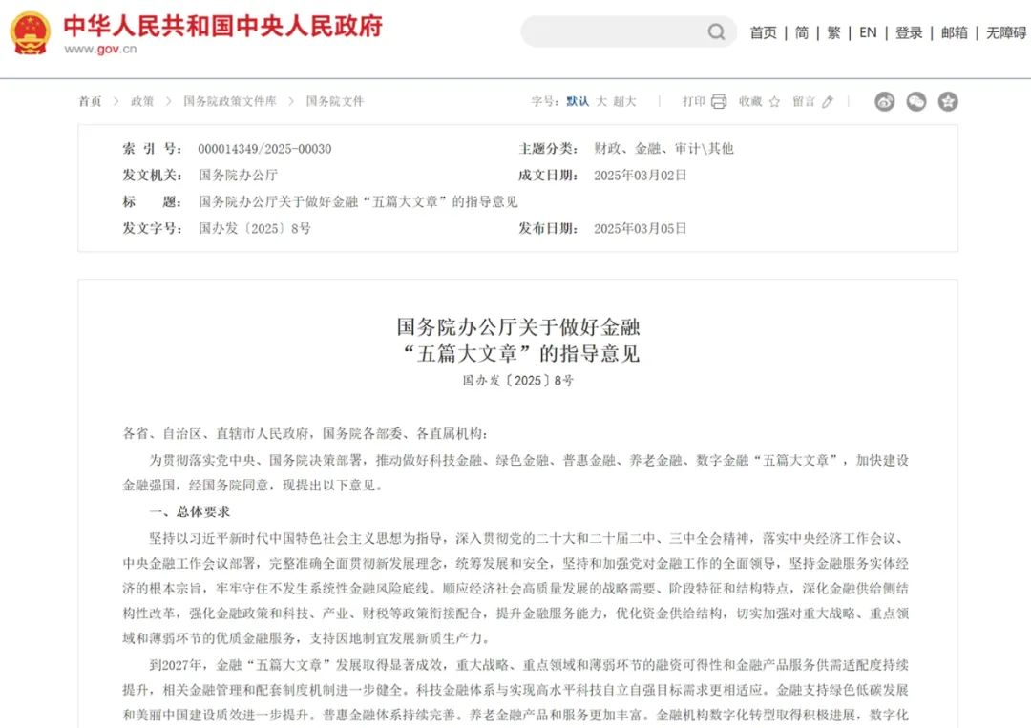Click the national emblem logo

click(x=31, y=32)
